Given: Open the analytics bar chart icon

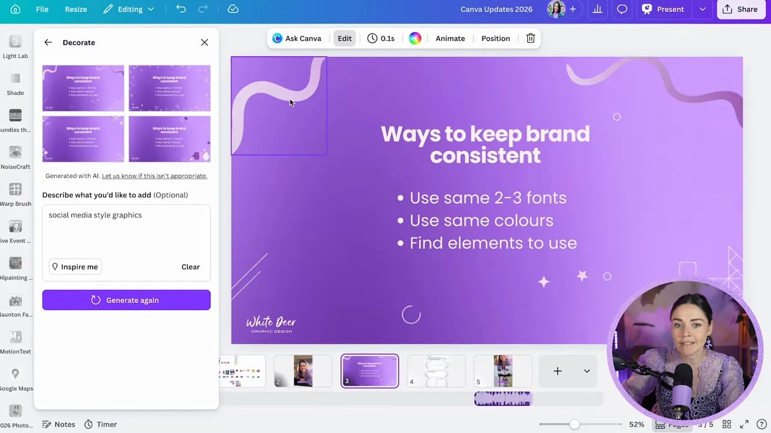Looking at the screenshot, I should point(598,9).
